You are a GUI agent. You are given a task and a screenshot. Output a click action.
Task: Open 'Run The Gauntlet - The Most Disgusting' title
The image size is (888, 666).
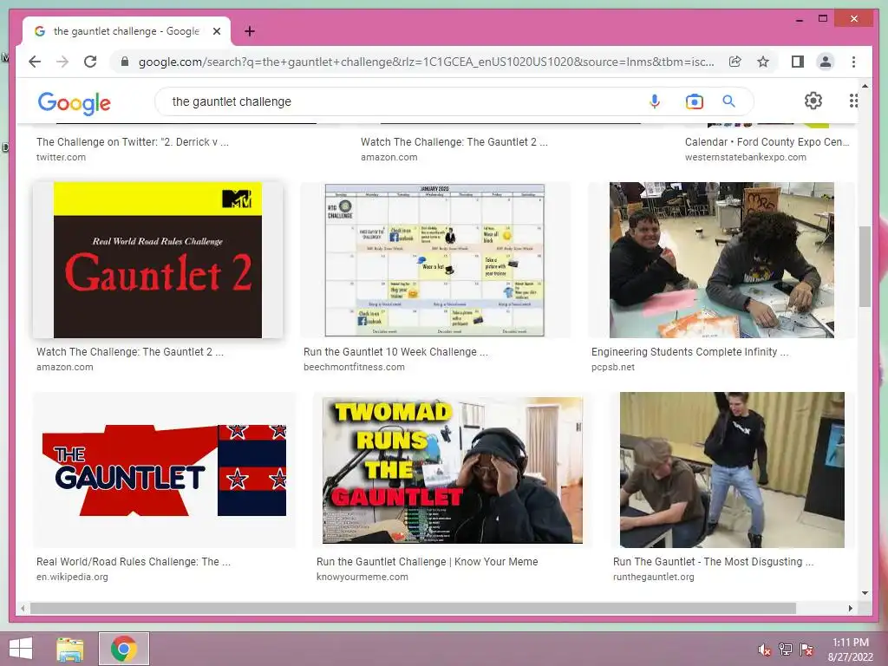713,562
